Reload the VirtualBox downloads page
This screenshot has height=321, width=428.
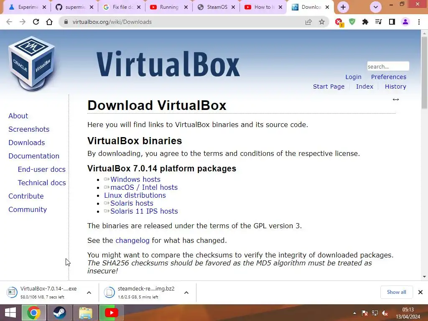(x=36, y=22)
